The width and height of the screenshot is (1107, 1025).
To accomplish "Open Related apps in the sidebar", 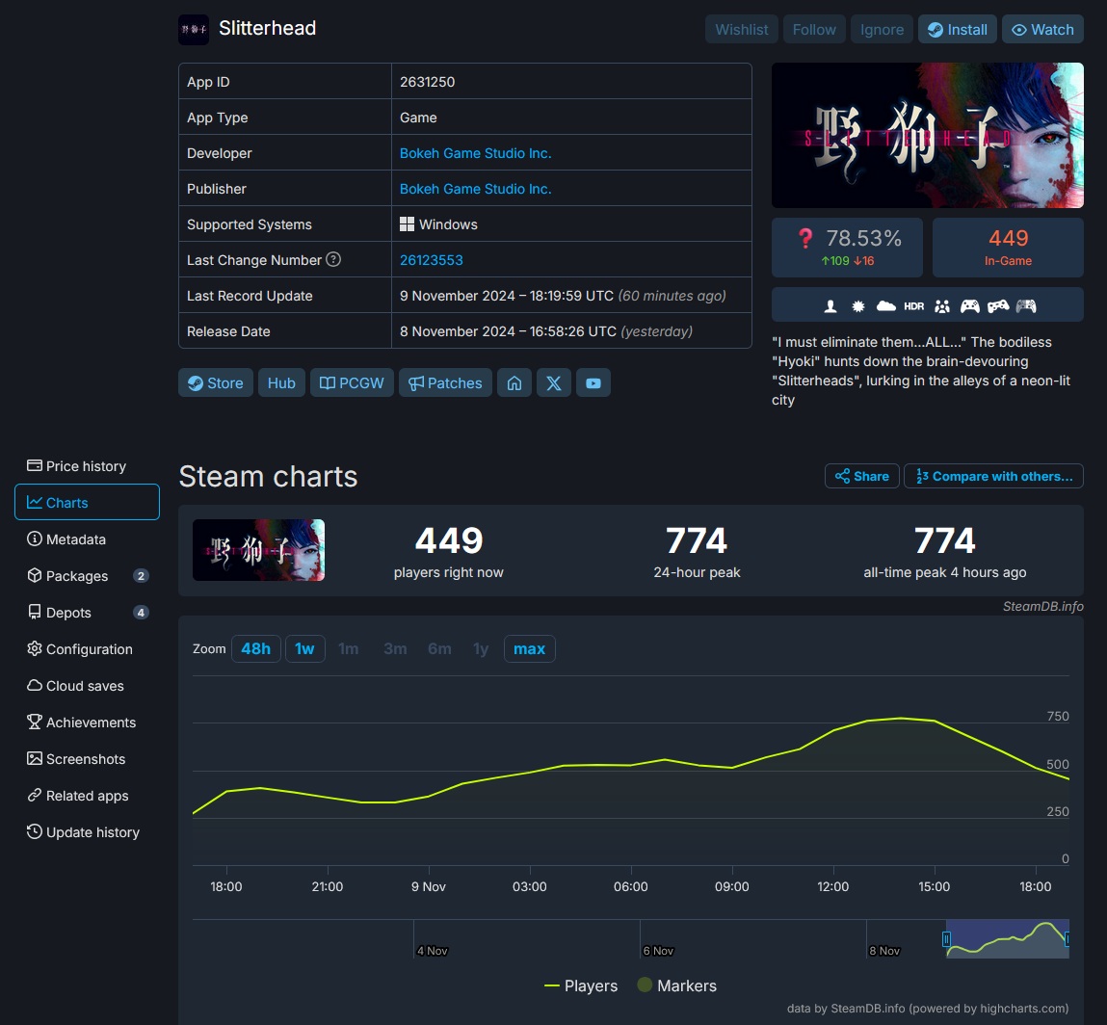I will pos(87,796).
